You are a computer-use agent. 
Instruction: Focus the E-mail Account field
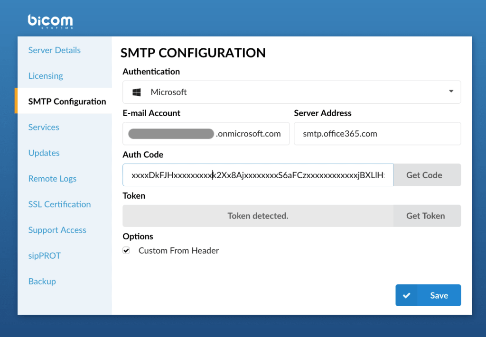coord(206,134)
